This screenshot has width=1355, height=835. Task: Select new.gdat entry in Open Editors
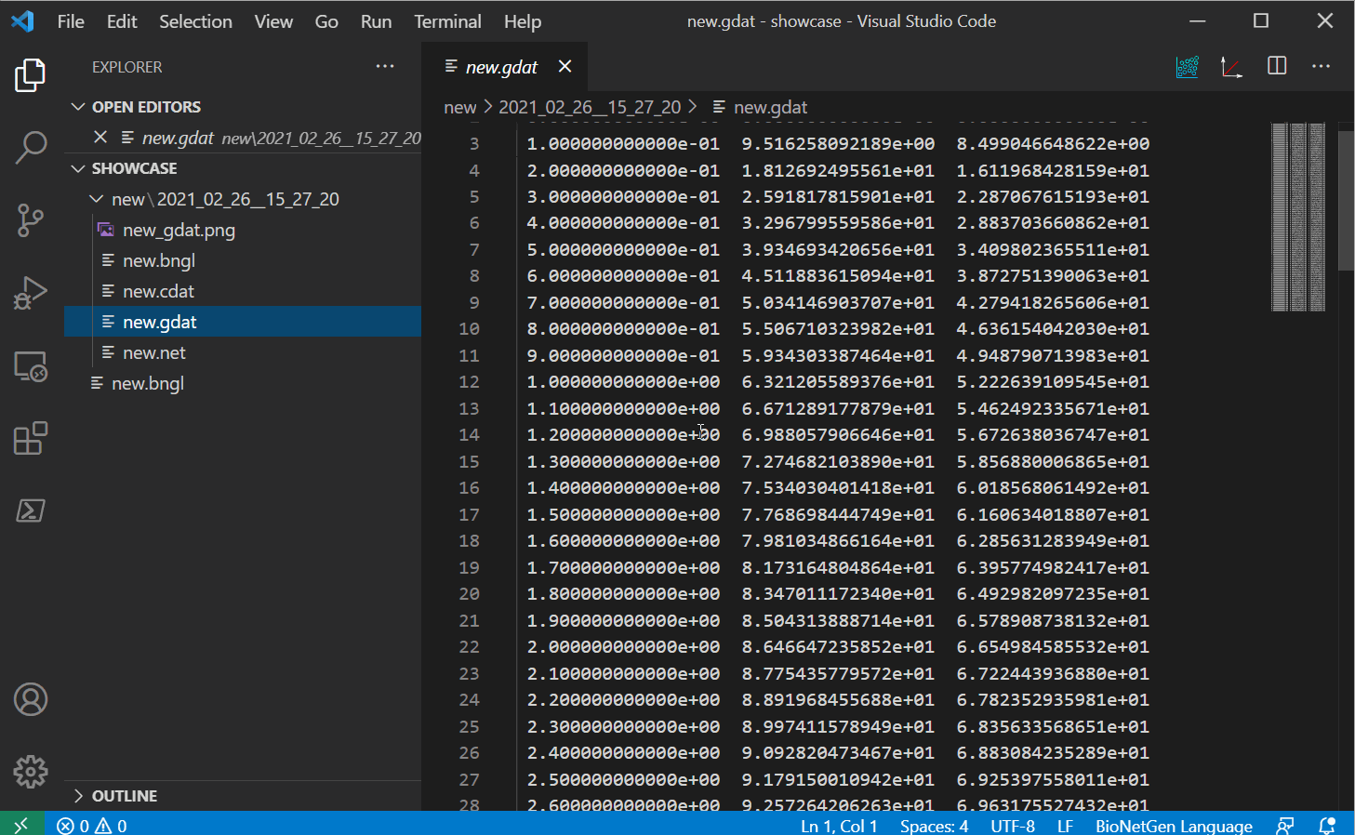point(243,138)
